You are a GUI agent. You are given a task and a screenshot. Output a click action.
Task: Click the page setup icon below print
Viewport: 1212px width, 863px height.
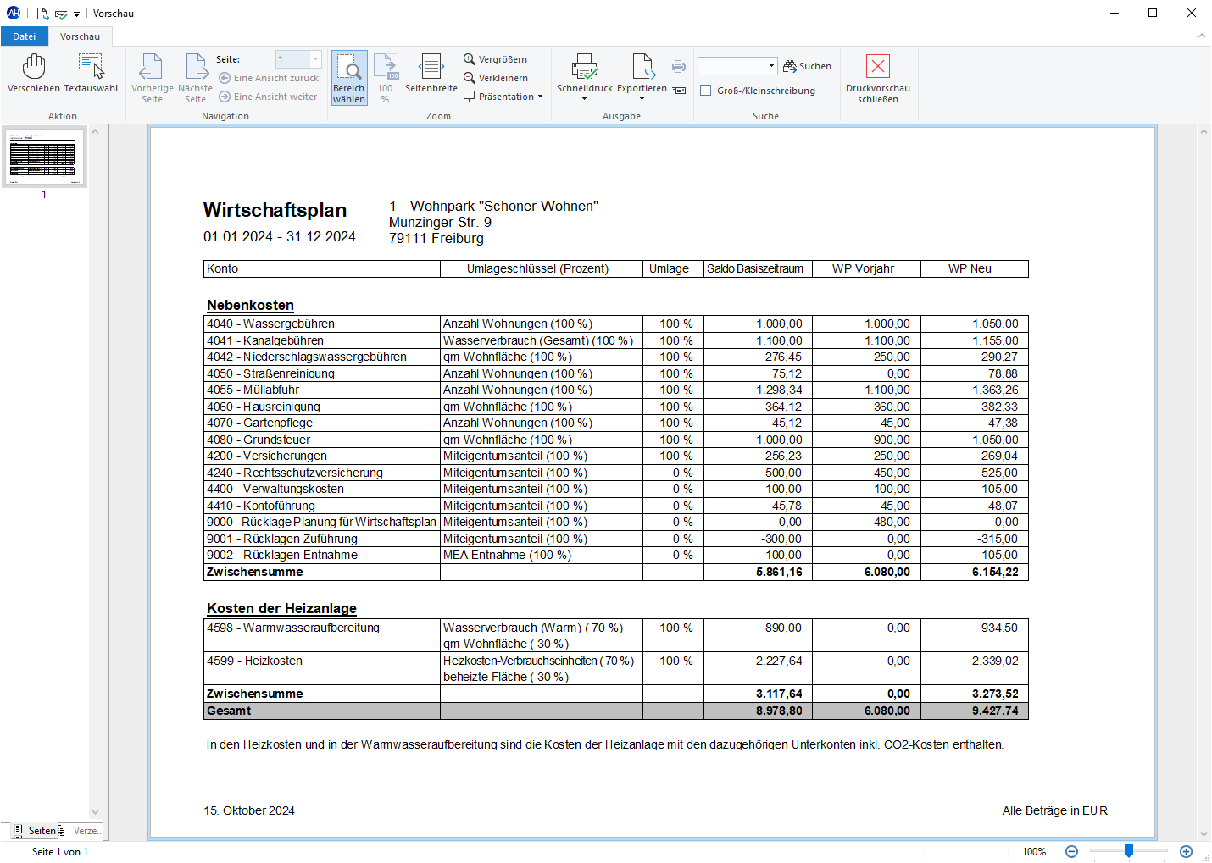pyautogui.click(x=679, y=90)
